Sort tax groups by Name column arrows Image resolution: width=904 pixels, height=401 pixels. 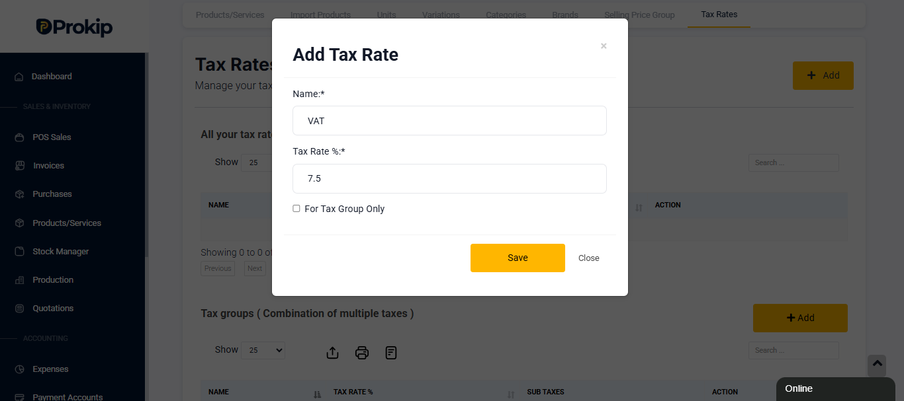(317, 394)
